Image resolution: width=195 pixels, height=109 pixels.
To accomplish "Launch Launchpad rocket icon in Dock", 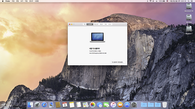I will 37,105.
